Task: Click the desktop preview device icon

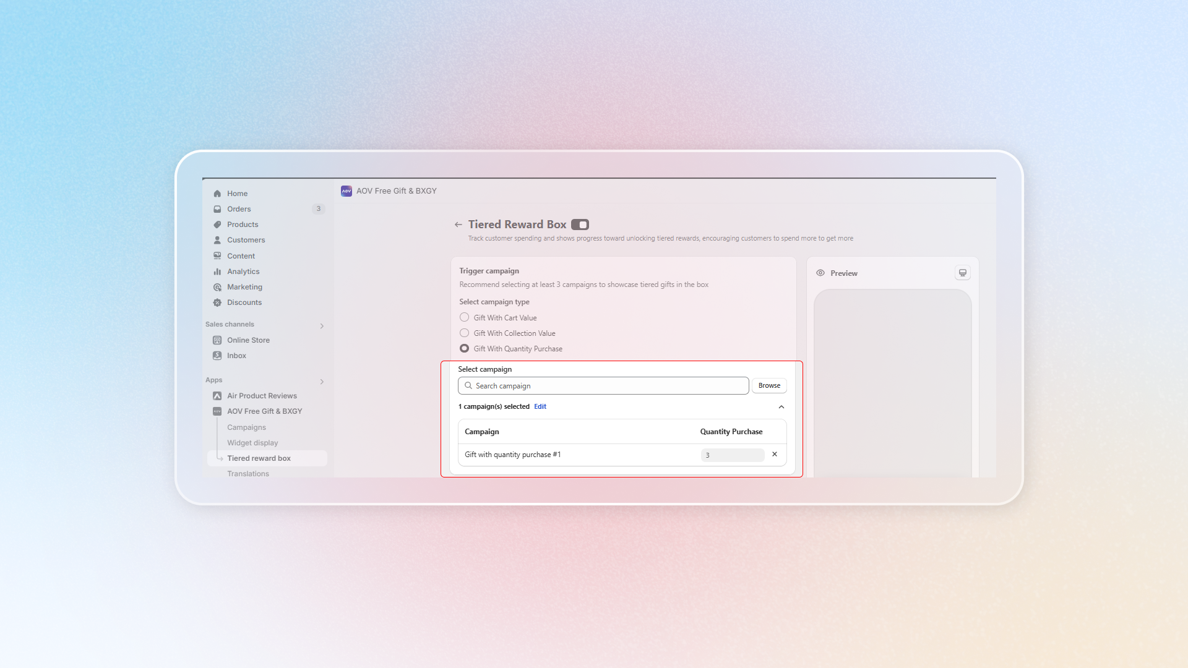Action: click(x=963, y=273)
